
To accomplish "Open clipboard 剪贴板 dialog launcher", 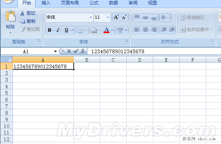I will click(x=39, y=41).
